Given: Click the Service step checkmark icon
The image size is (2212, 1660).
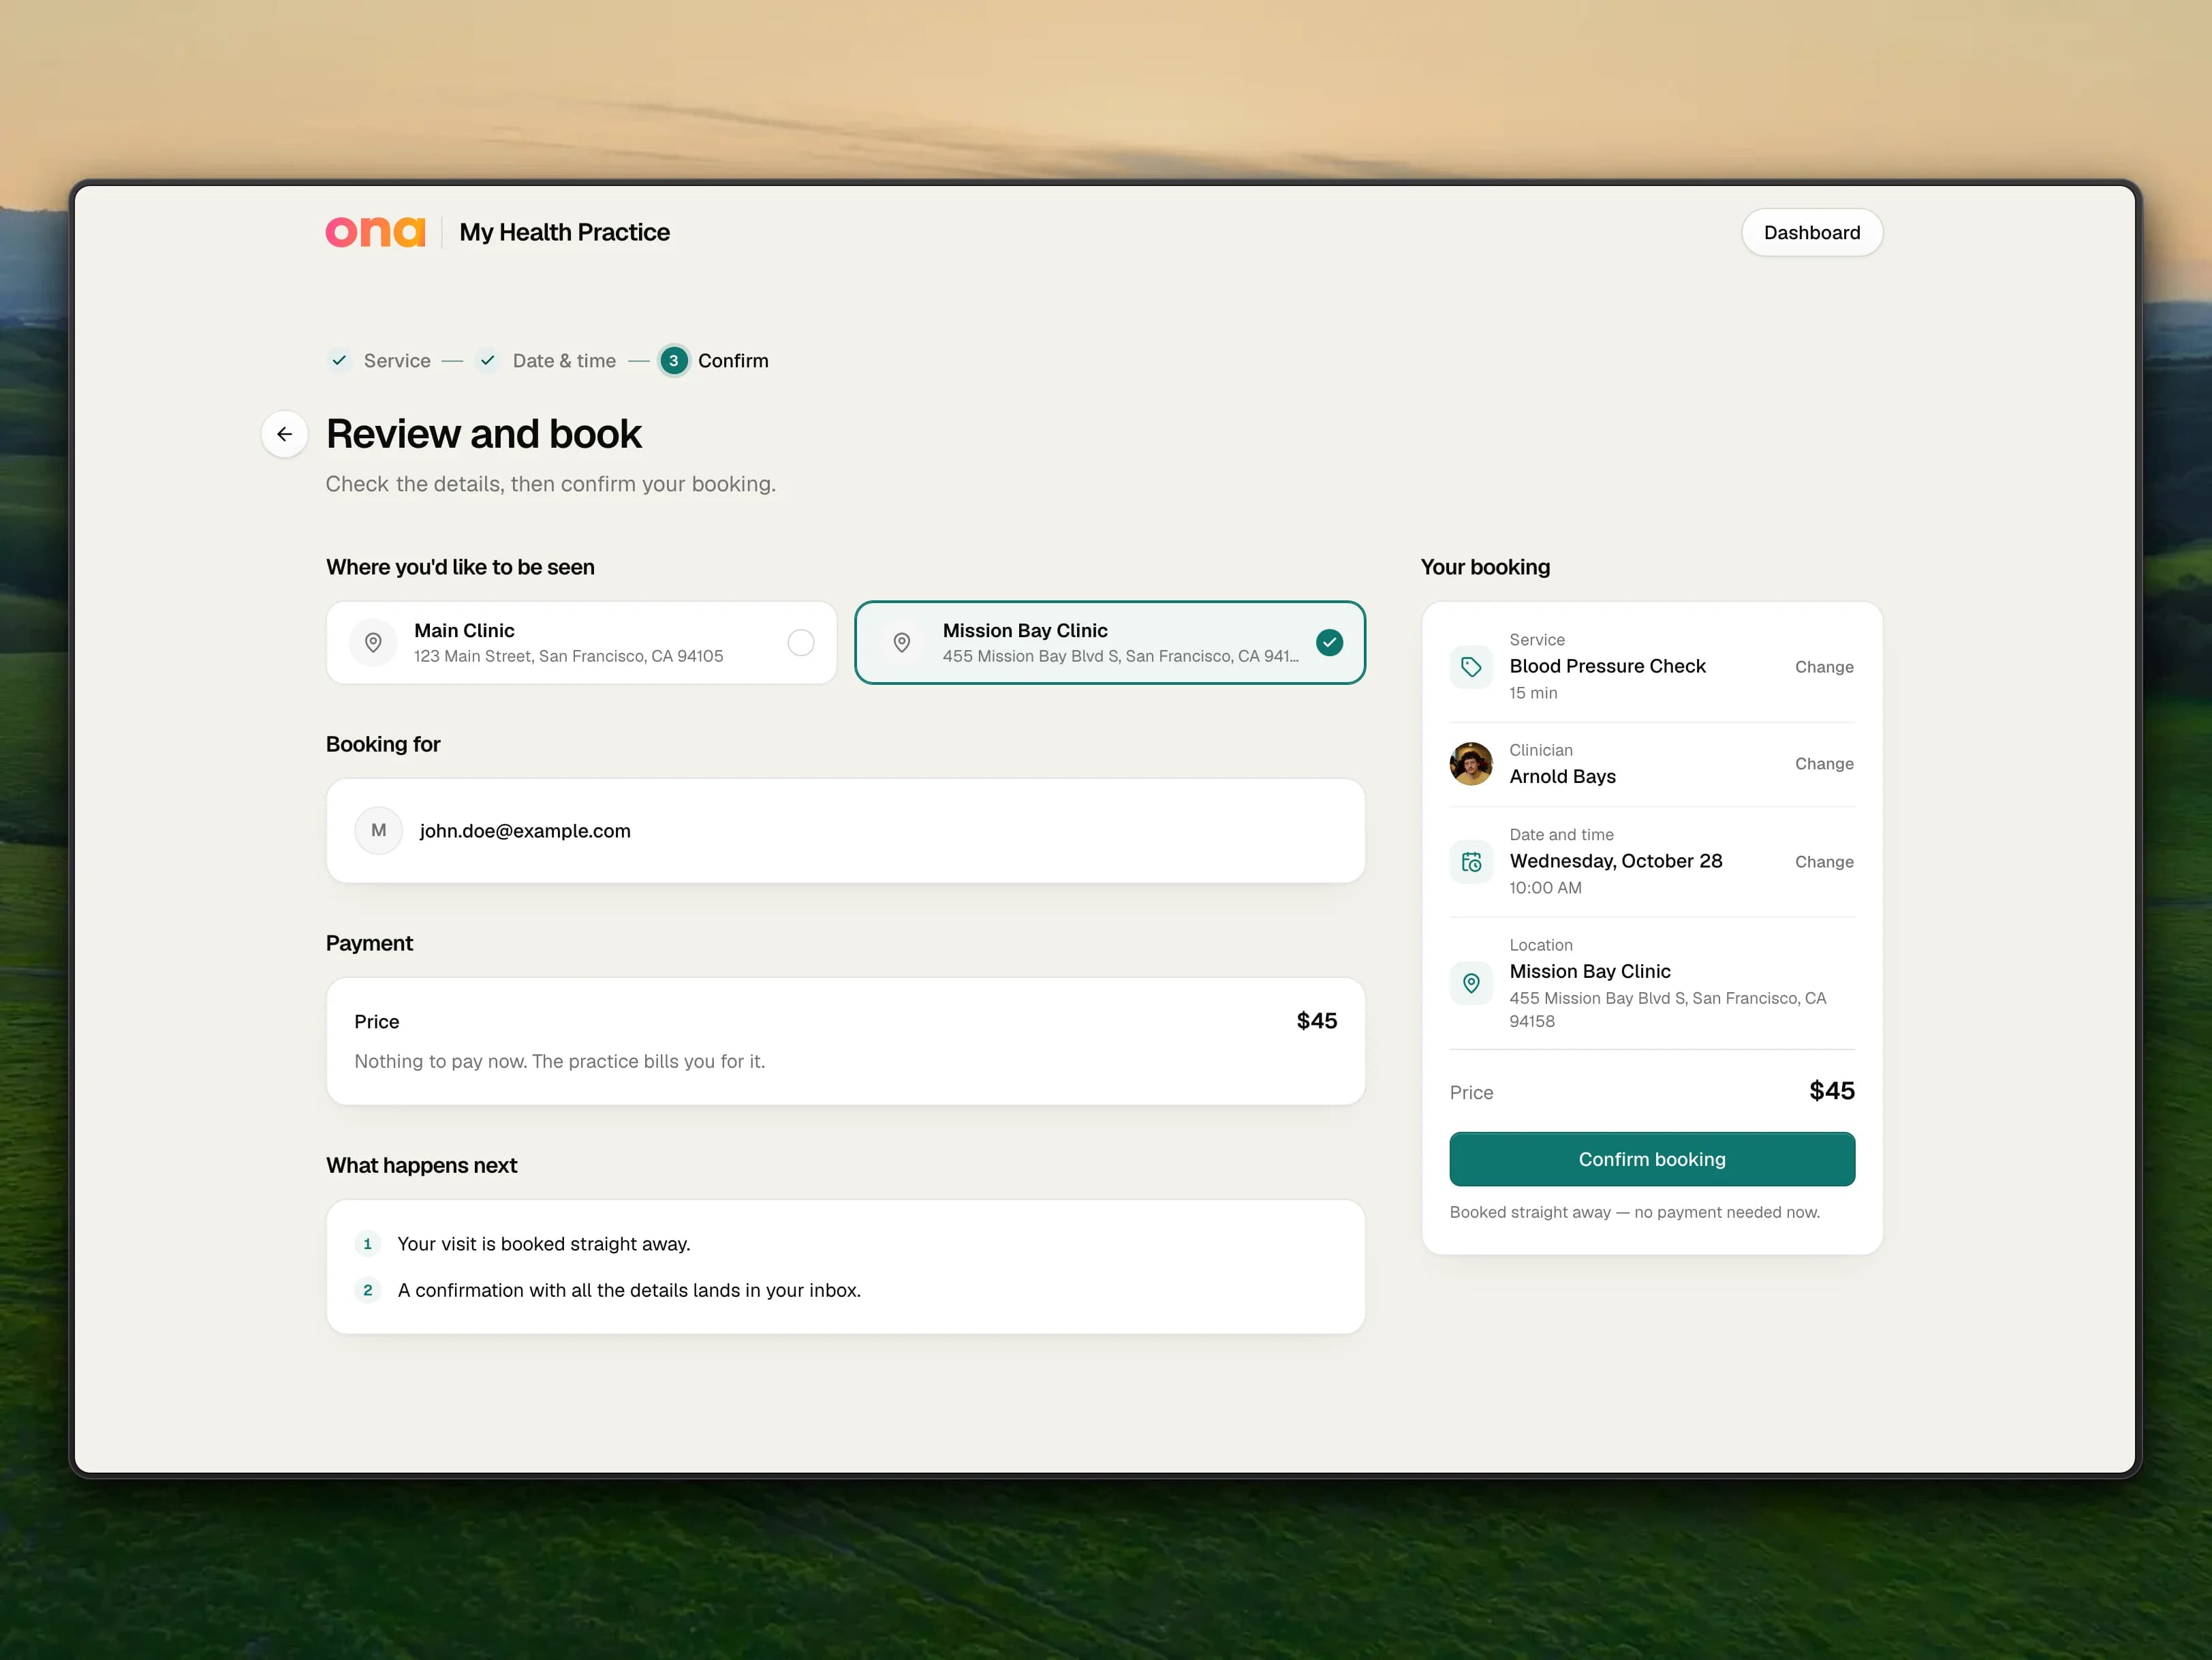Looking at the screenshot, I should (x=340, y=360).
